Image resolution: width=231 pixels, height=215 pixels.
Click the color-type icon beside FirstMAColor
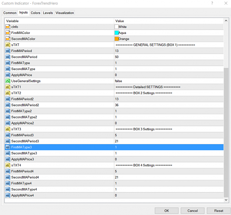8,33
